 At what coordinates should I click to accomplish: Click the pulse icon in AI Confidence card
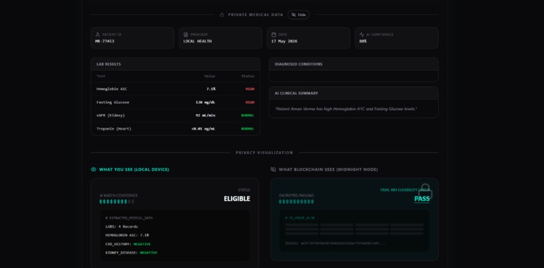[x=362, y=34]
